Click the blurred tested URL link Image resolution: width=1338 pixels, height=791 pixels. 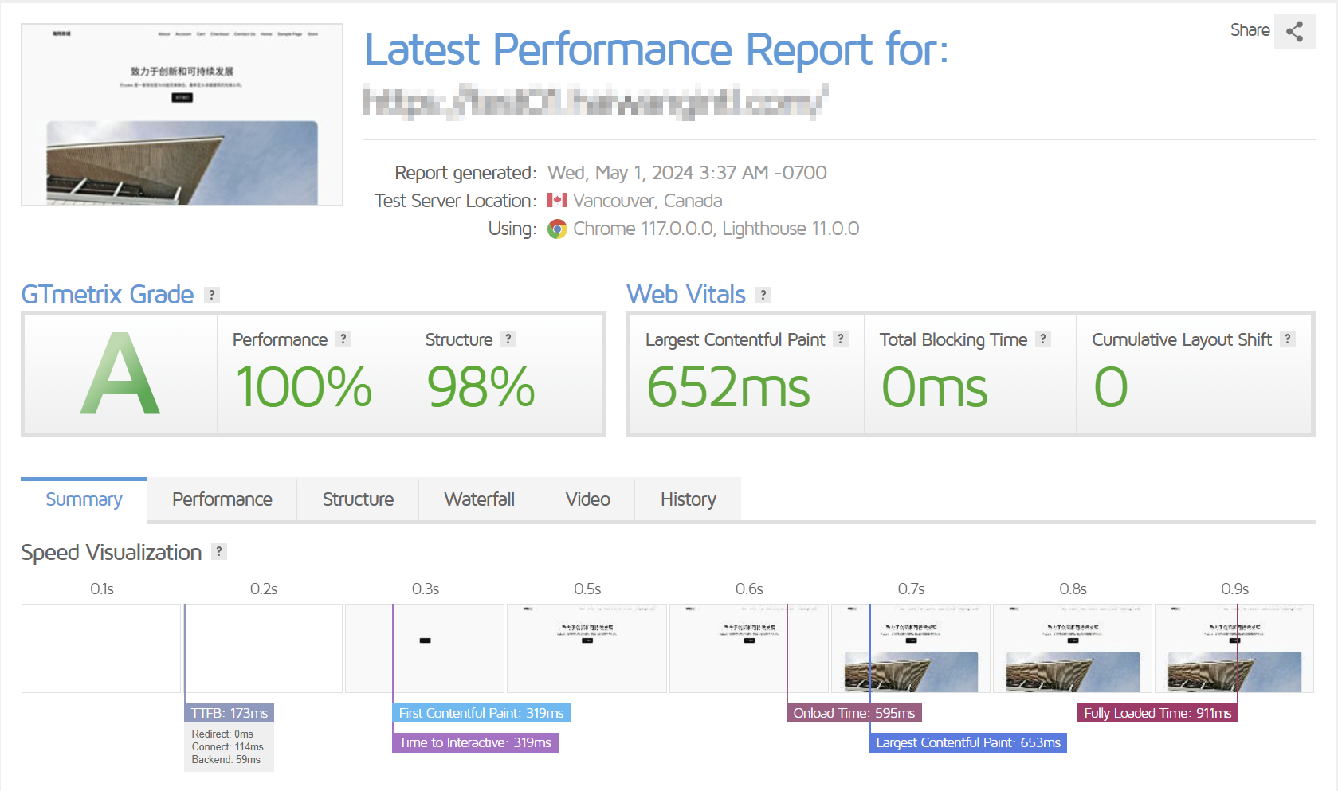pos(594,102)
